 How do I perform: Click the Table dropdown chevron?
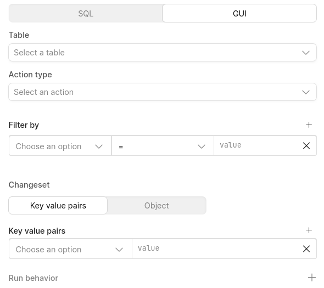pyautogui.click(x=306, y=53)
